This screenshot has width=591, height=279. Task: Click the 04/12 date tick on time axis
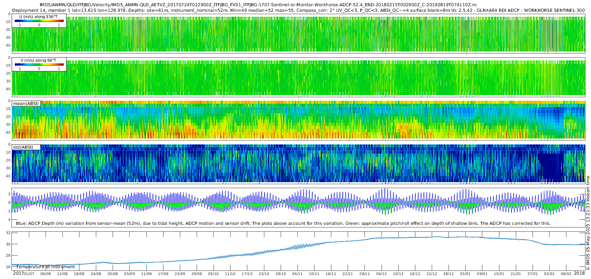pyautogui.click(x=382, y=274)
